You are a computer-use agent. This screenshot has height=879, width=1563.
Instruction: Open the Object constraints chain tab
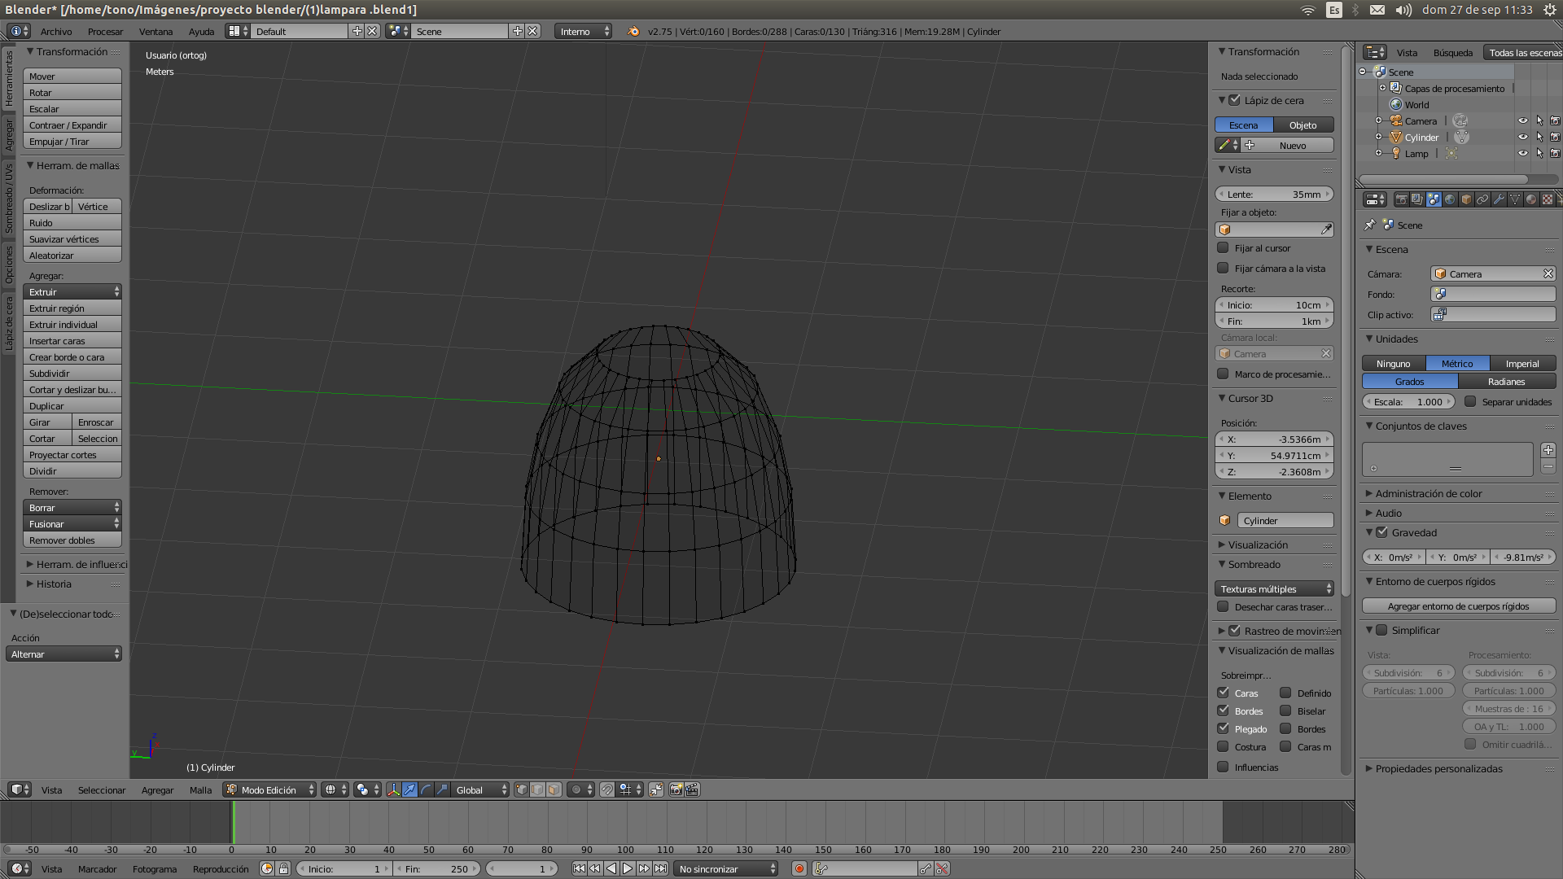(1482, 199)
